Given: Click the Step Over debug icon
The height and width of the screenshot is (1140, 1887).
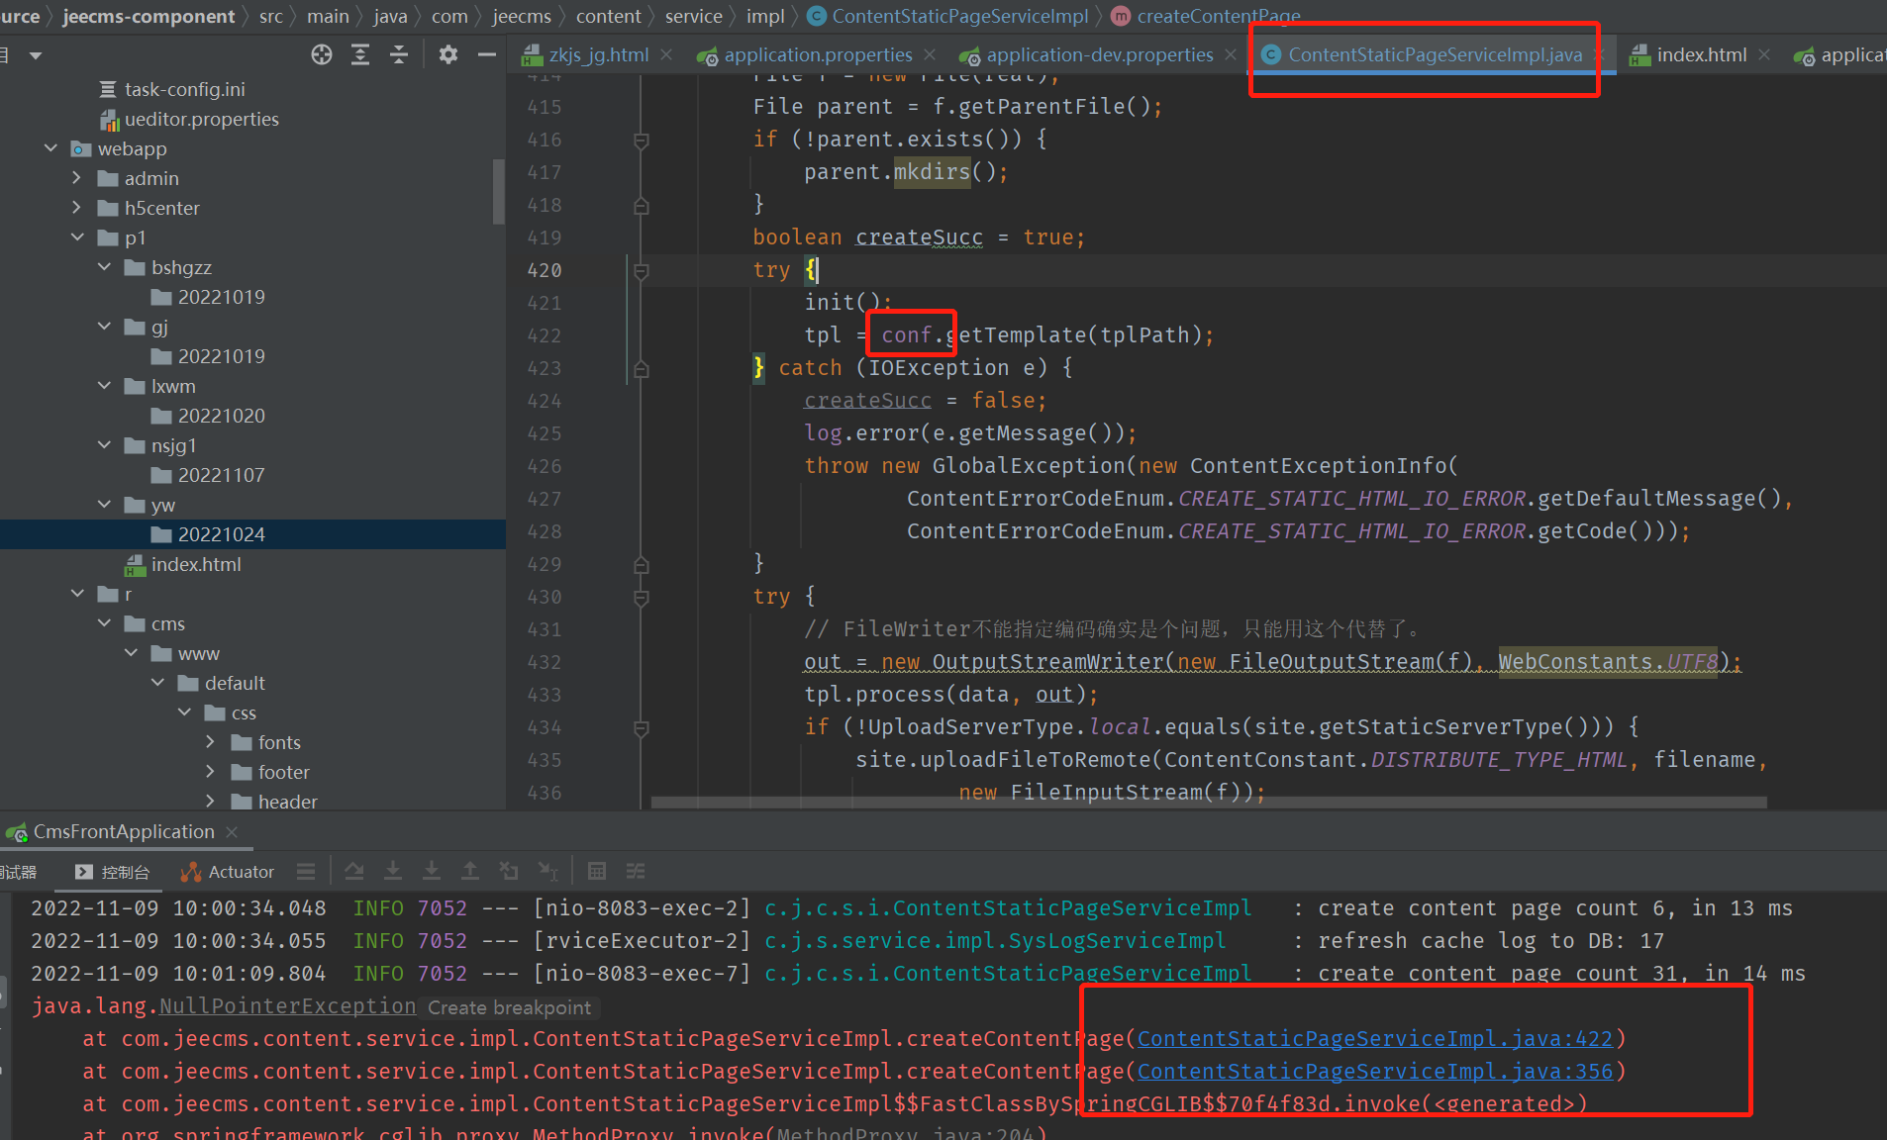Looking at the screenshot, I should [353, 871].
